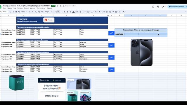Click the insert link icon

coord(104,12)
